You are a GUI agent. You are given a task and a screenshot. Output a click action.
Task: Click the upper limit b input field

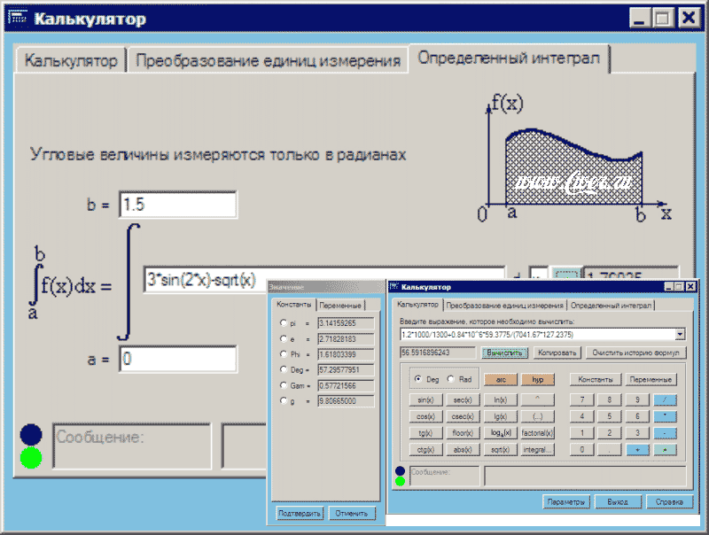(x=178, y=205)
